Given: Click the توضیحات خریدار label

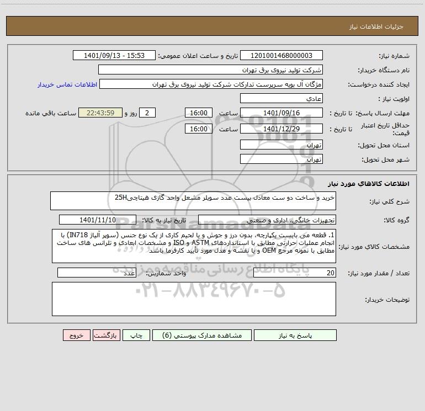Looking at the screenshot, I should [x=387, y=300].
